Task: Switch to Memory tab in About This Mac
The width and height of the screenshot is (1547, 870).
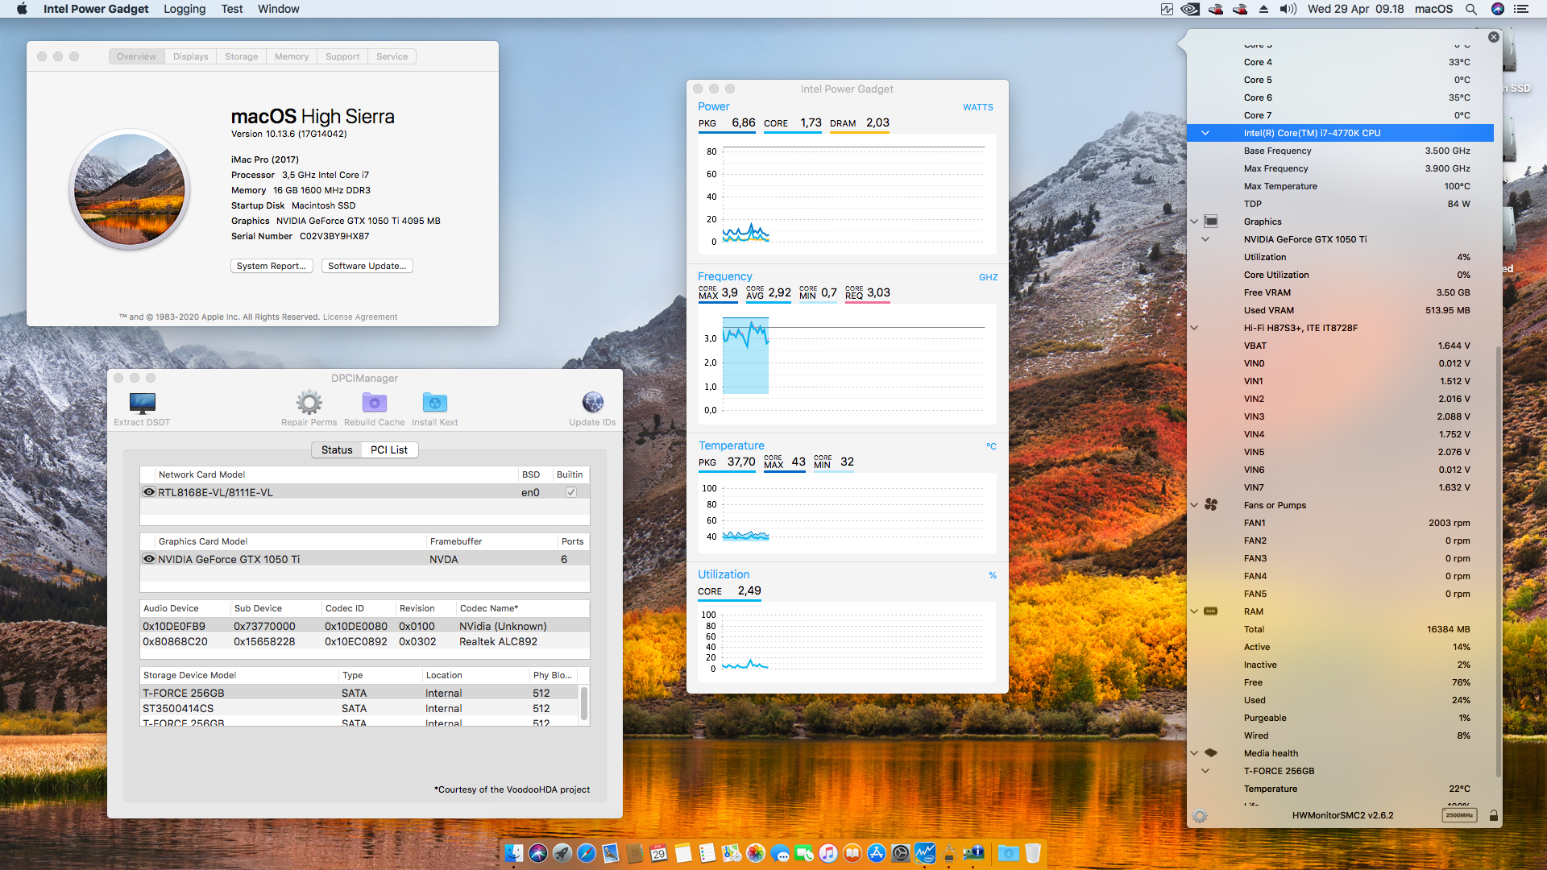Action: (292, 56)
